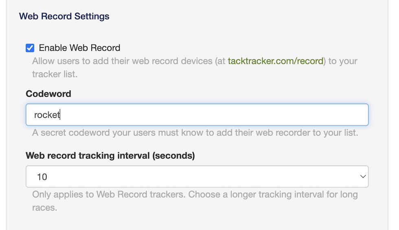Viewport: 399px width, 230px height.
Task: Click the middle of the tracking interval select box
Action: [197, 177]
